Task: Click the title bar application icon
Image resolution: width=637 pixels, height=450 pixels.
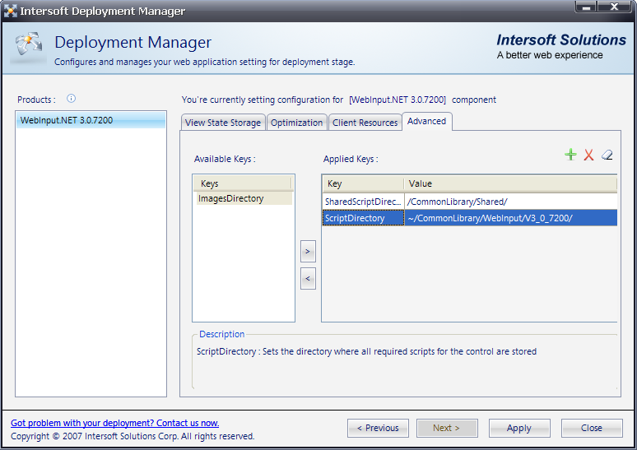Action: click(11, 12)
